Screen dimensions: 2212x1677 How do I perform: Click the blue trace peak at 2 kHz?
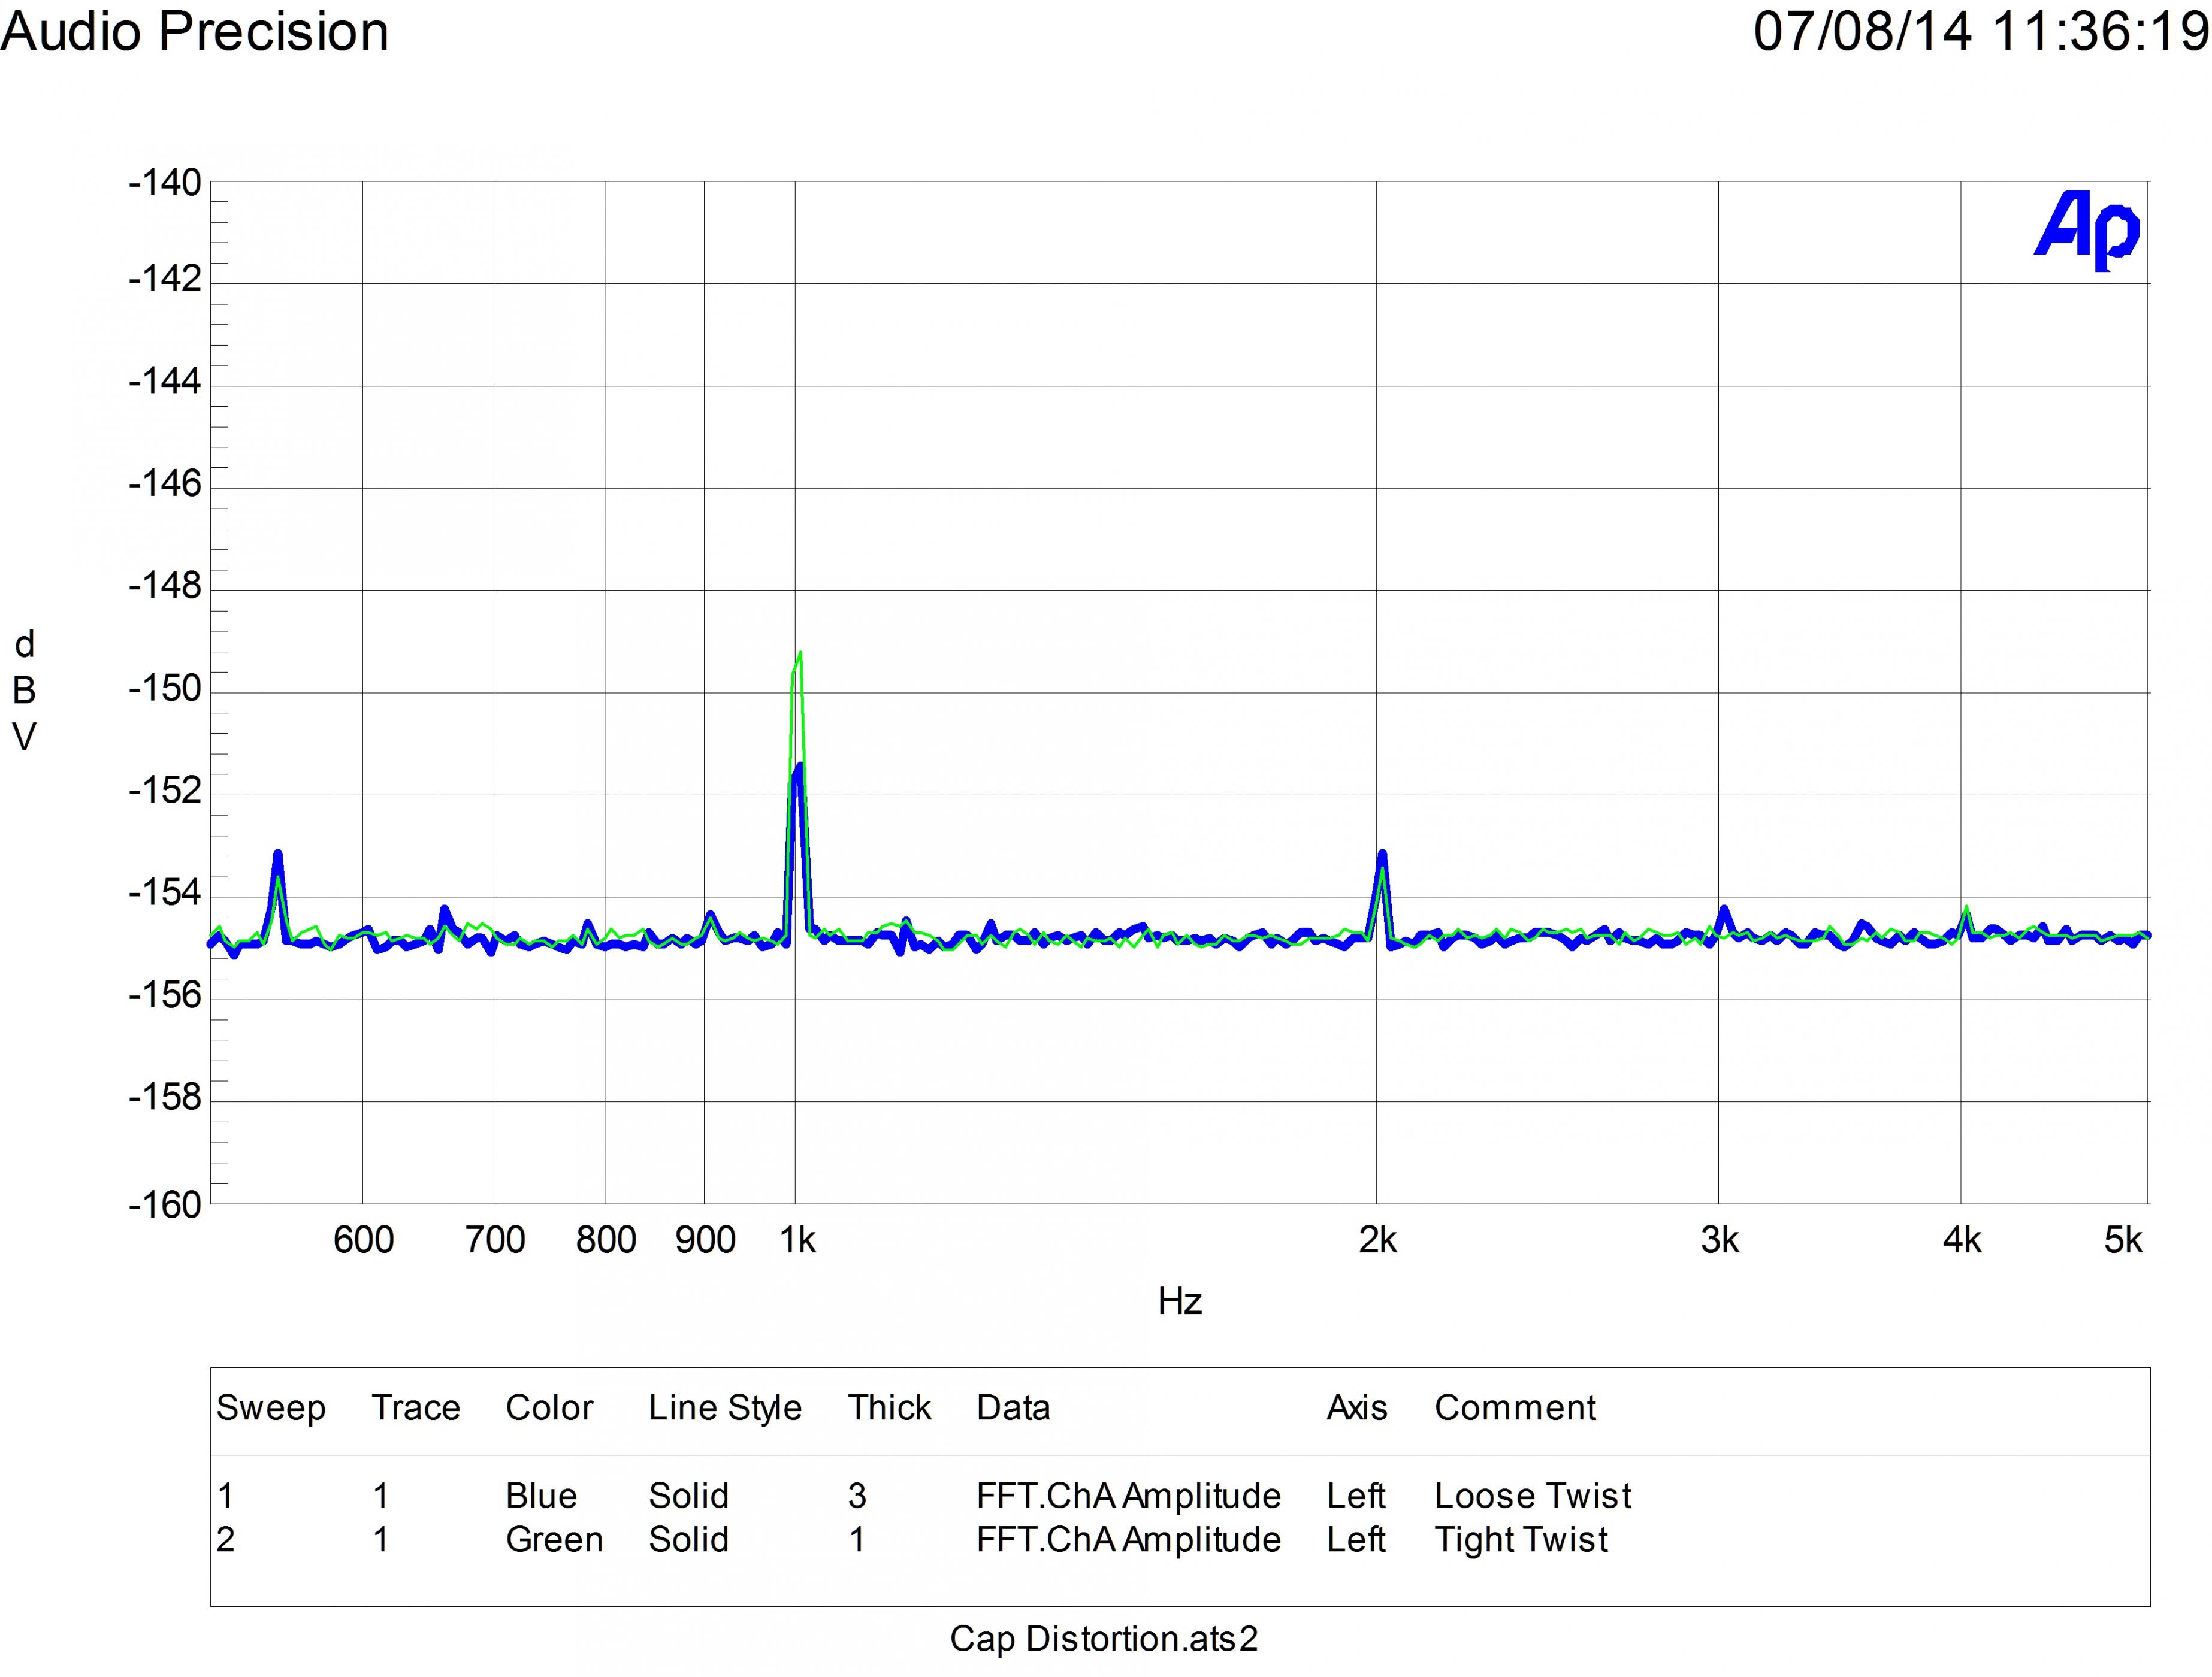coord(1382,855)
